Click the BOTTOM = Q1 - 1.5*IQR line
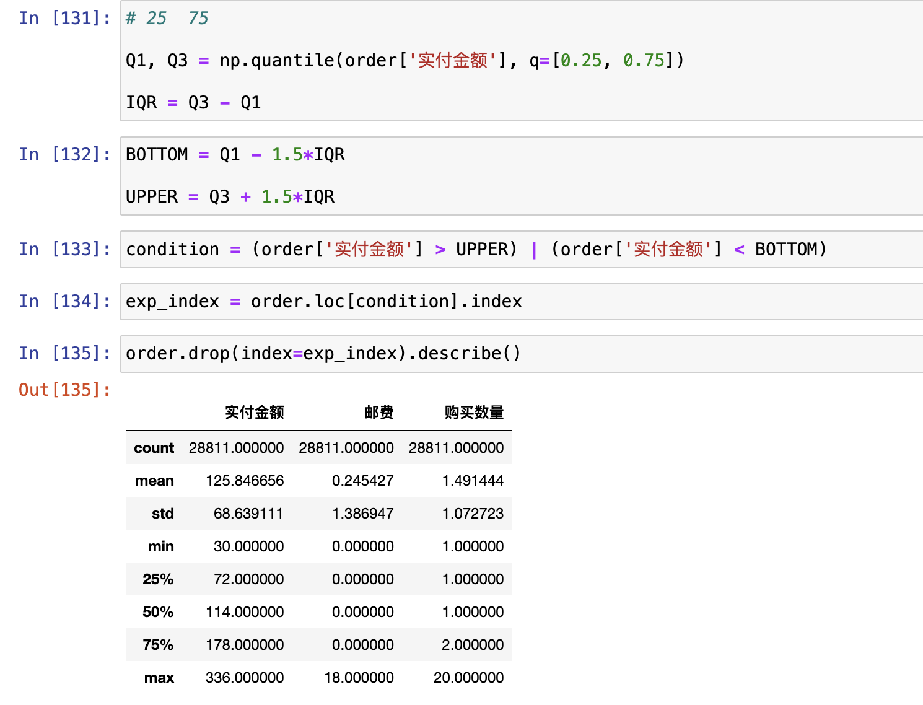Image resolution: width=923 pixels, height=705 pixels. pos(235,155)
